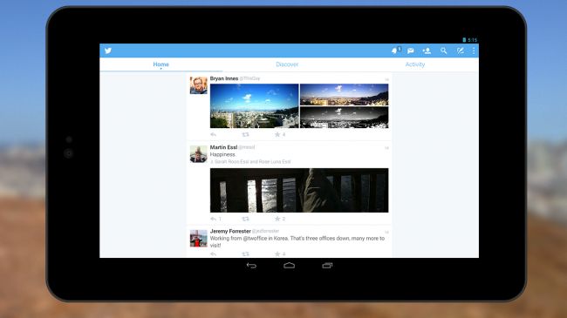Screen dimensions: 567x318
Task: Open Bryan Innes large cityscape photo
Action: pyautogui.click(x=254, y=106)
